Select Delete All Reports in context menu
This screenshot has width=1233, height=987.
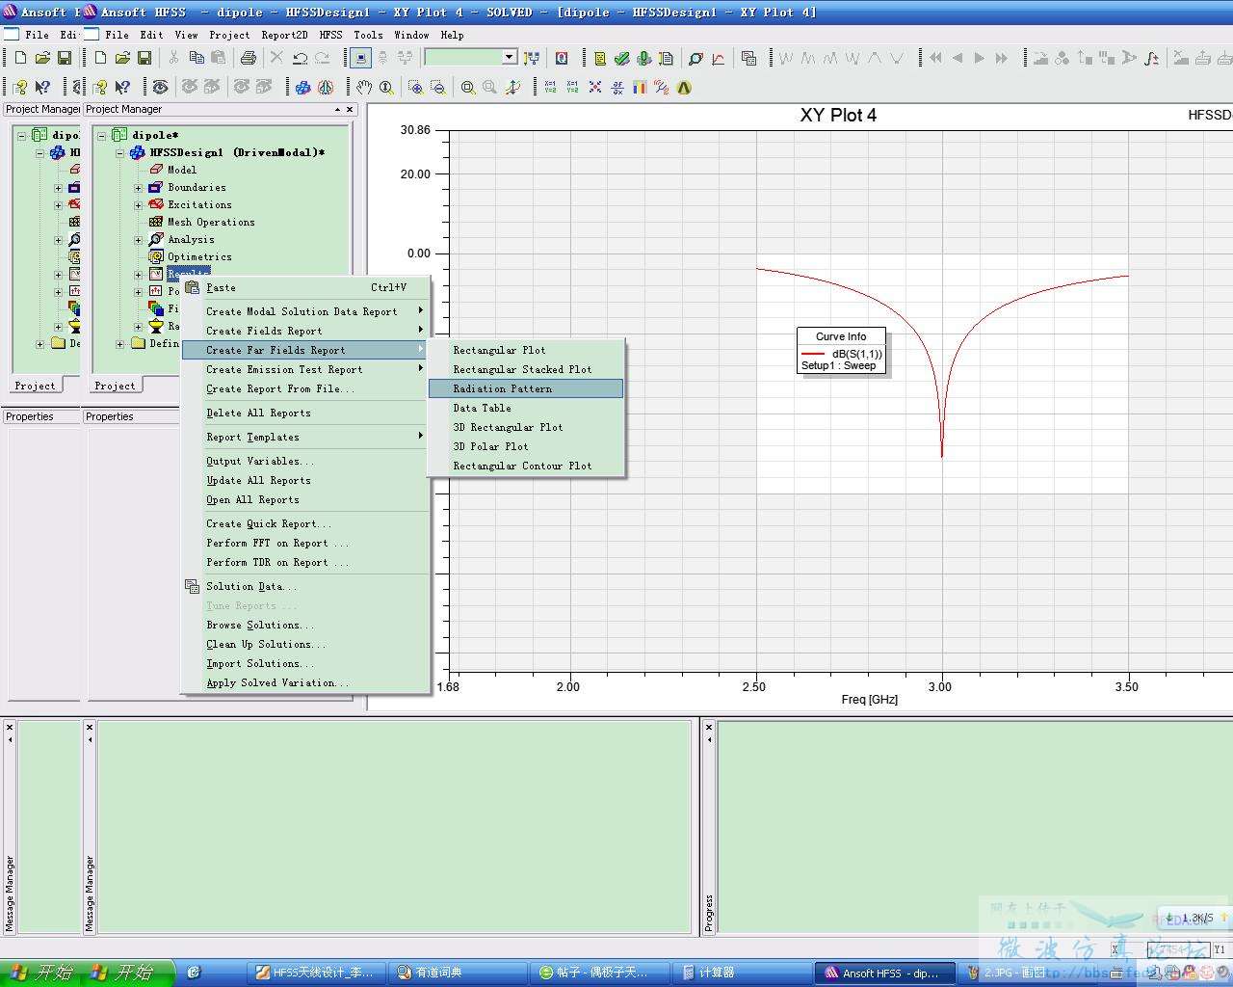(305, 413)
